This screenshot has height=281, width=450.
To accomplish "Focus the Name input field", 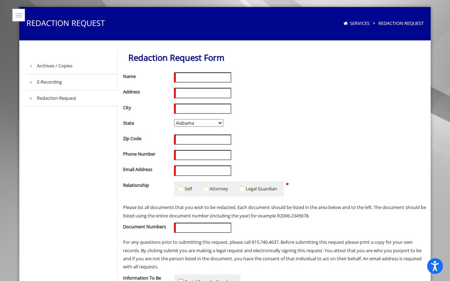I will click(203, 78).
